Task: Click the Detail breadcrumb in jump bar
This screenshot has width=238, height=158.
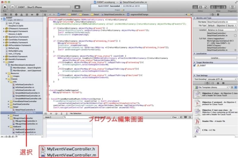Action: (x=96, y=14)
